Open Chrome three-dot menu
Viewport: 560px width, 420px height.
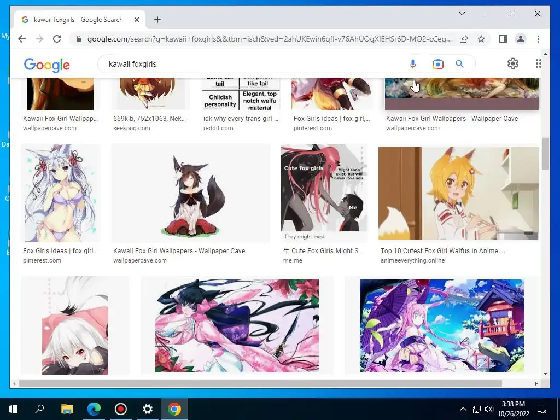pyautogui.click(x=538, y=39)
